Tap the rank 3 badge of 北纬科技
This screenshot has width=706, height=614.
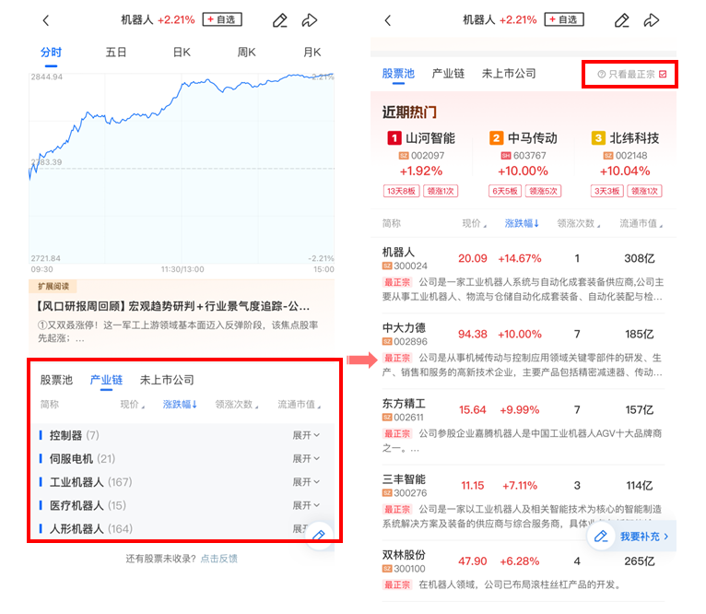pos(598,138)
